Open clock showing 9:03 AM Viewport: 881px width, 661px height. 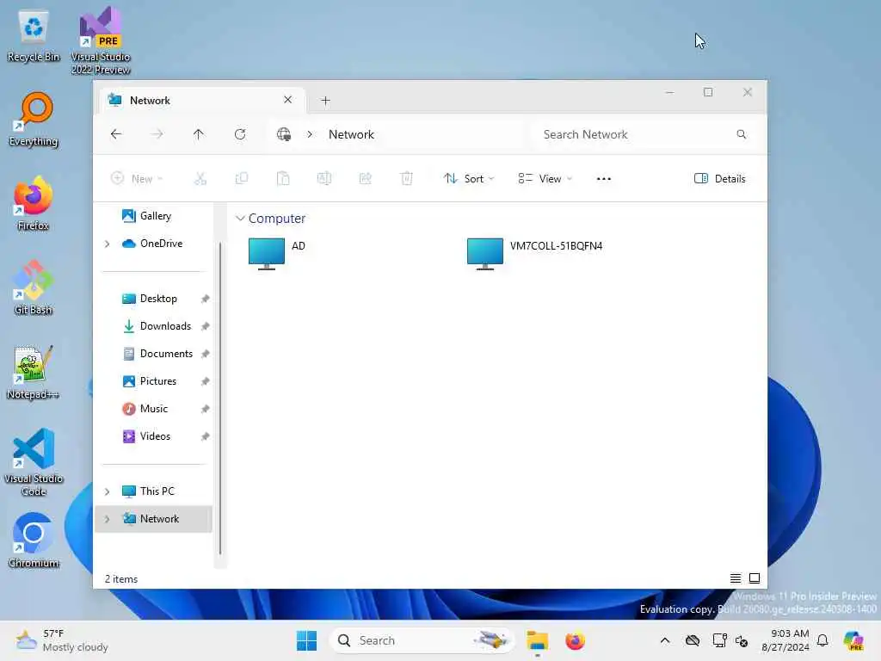click(x=785, y=640)
